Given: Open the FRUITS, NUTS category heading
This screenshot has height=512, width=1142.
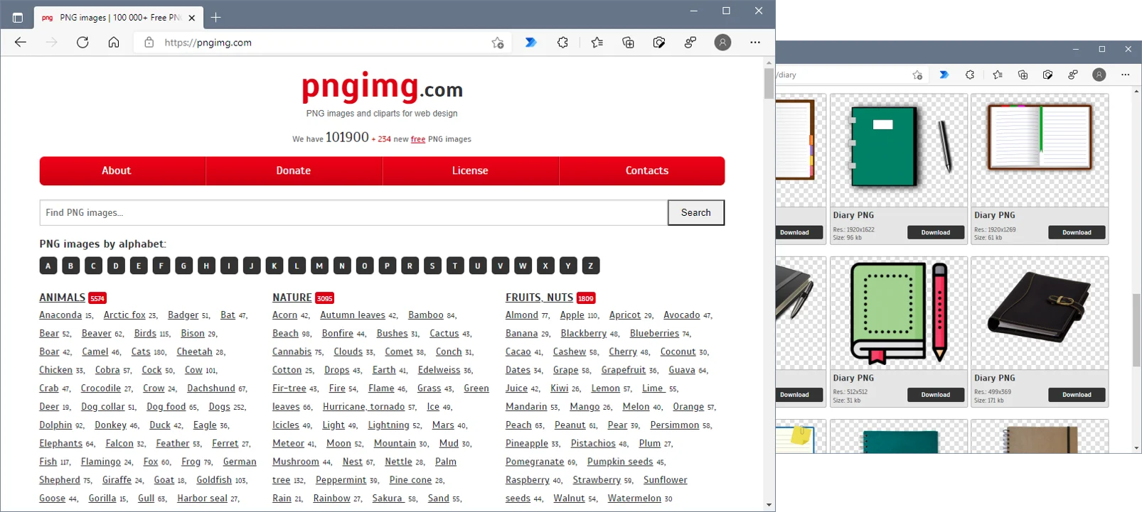Looking at the screenshot, I should click(539, 298).
